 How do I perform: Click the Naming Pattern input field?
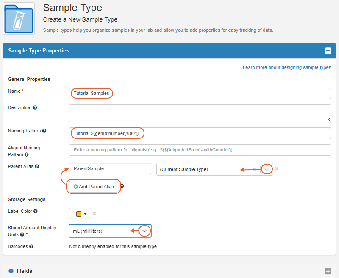coord(200,133)
